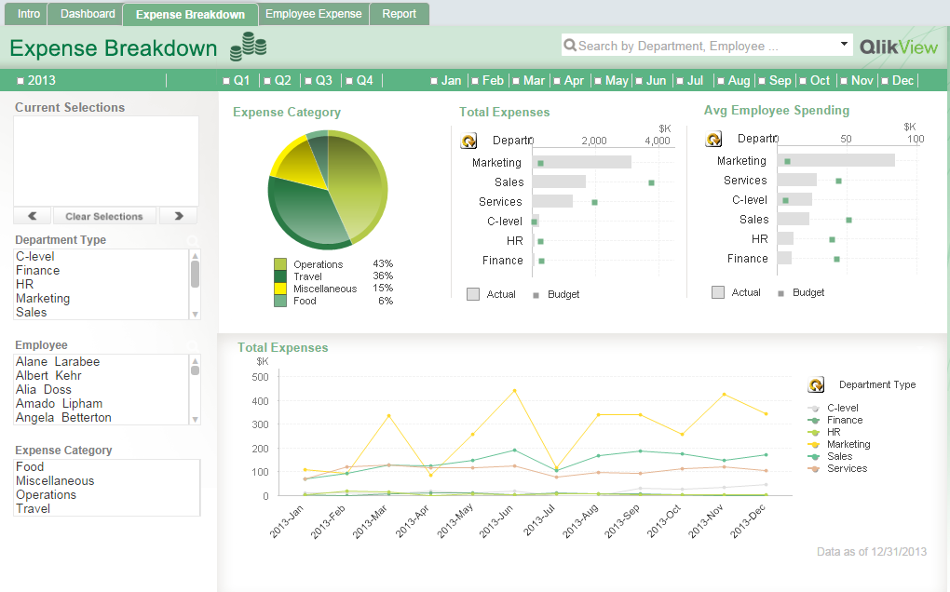Enable the Actual checkbox under Avg Employee Spending

click(717, 292)
